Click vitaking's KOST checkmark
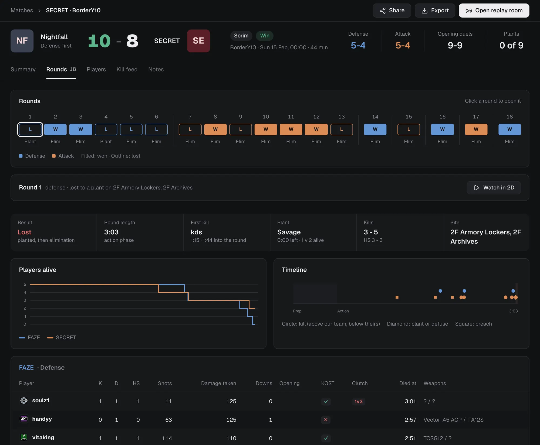The height and width of the screenshot is (445, 540). [x=326, y=438]
